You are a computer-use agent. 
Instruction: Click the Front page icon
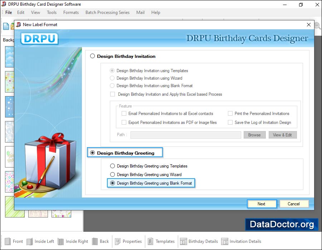(8, 241)
